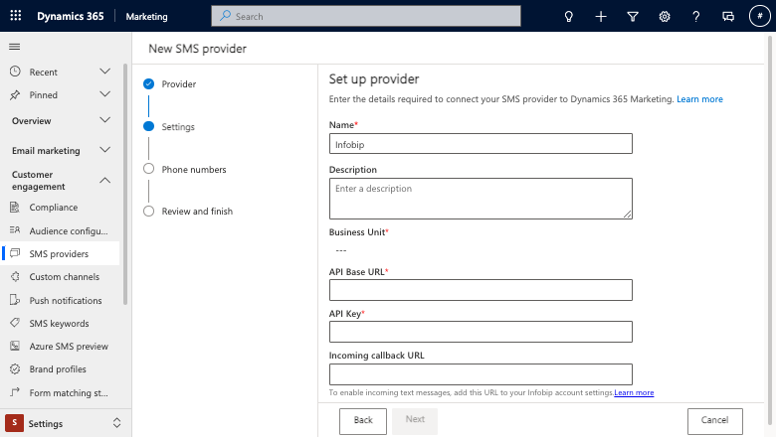Open SMS keywords in sidebar
This screenshot has height=437, width=776.
(x=61, y=324)
